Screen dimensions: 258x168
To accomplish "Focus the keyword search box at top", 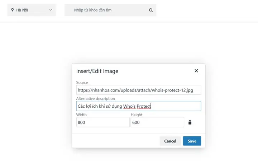I will point(107,10).
